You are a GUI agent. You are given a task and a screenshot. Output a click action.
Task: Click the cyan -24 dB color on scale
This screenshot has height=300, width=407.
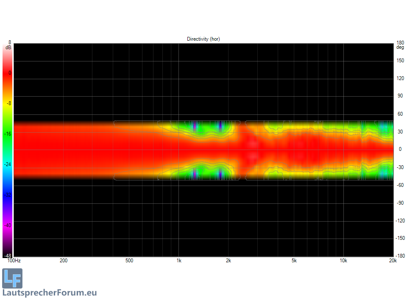coord(8,164)
